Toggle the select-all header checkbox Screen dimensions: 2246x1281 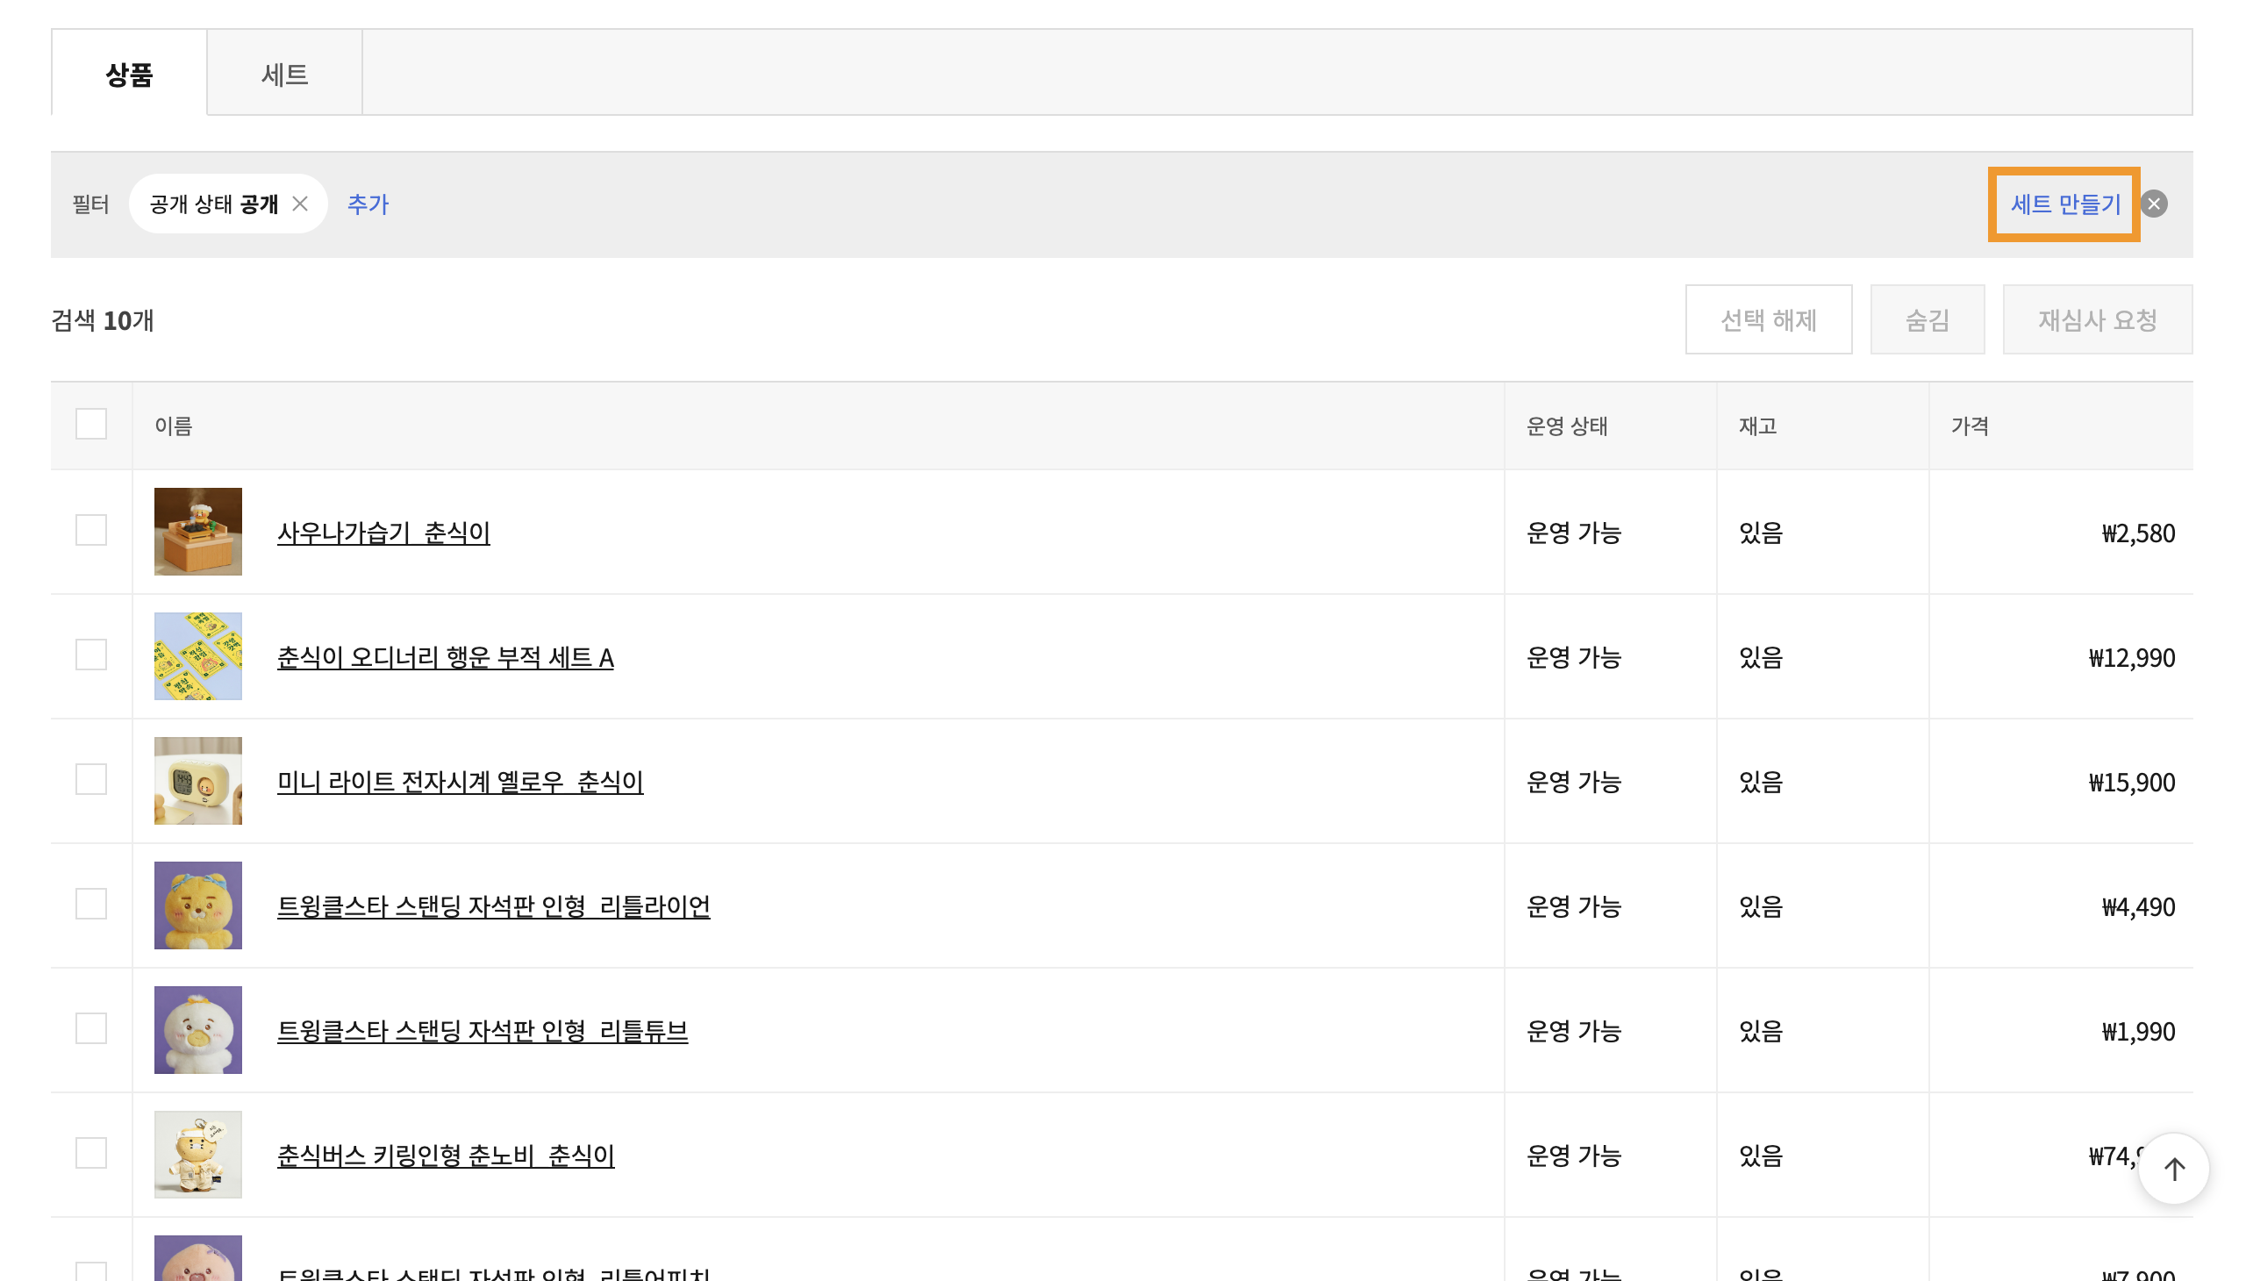[x=90, y=424]
